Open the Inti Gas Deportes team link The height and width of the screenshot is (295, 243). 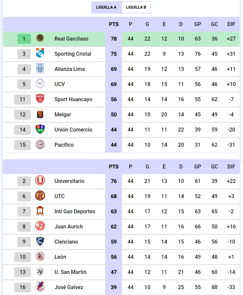pyautogui.click(x=75, y=211)
